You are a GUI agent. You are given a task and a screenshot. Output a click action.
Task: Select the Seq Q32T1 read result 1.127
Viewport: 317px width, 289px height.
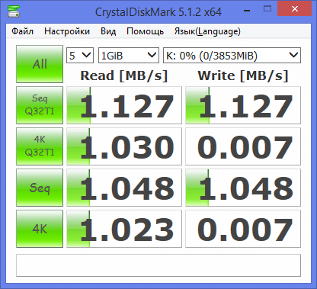(124, 105)
